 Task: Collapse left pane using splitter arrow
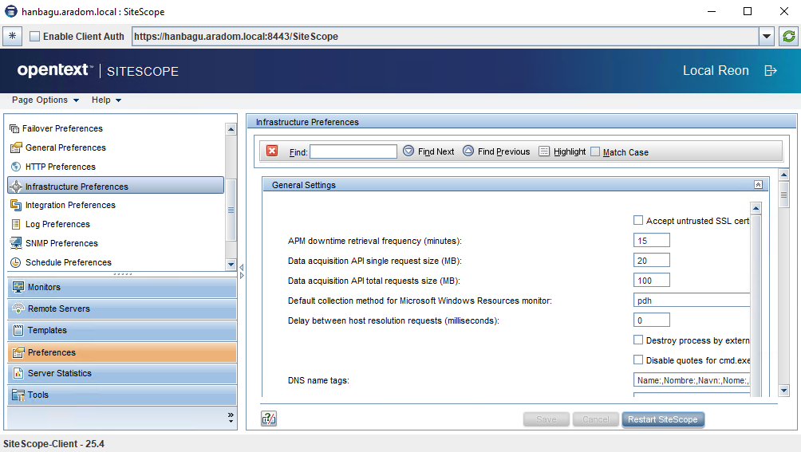pyautogui.click(x=242, y=267)
